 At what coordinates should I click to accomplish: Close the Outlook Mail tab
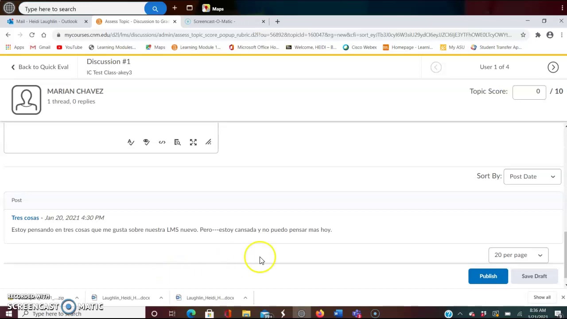(86, 21)
